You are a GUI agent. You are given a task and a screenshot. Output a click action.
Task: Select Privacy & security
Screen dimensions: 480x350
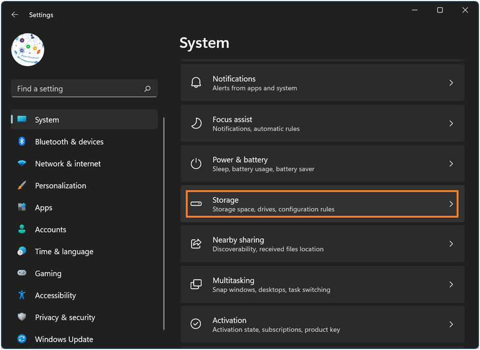[84, 317]
